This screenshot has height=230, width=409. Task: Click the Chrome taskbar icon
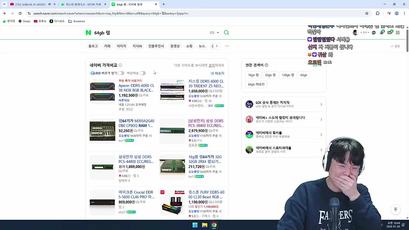[214, 225]
